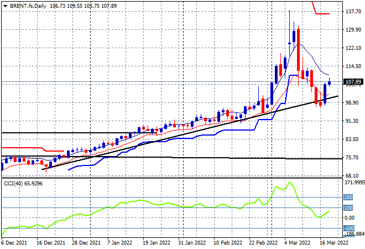365x249 pixels.
Task: Click the 137.70 price axis label
Action: click(x=353, y=12)
